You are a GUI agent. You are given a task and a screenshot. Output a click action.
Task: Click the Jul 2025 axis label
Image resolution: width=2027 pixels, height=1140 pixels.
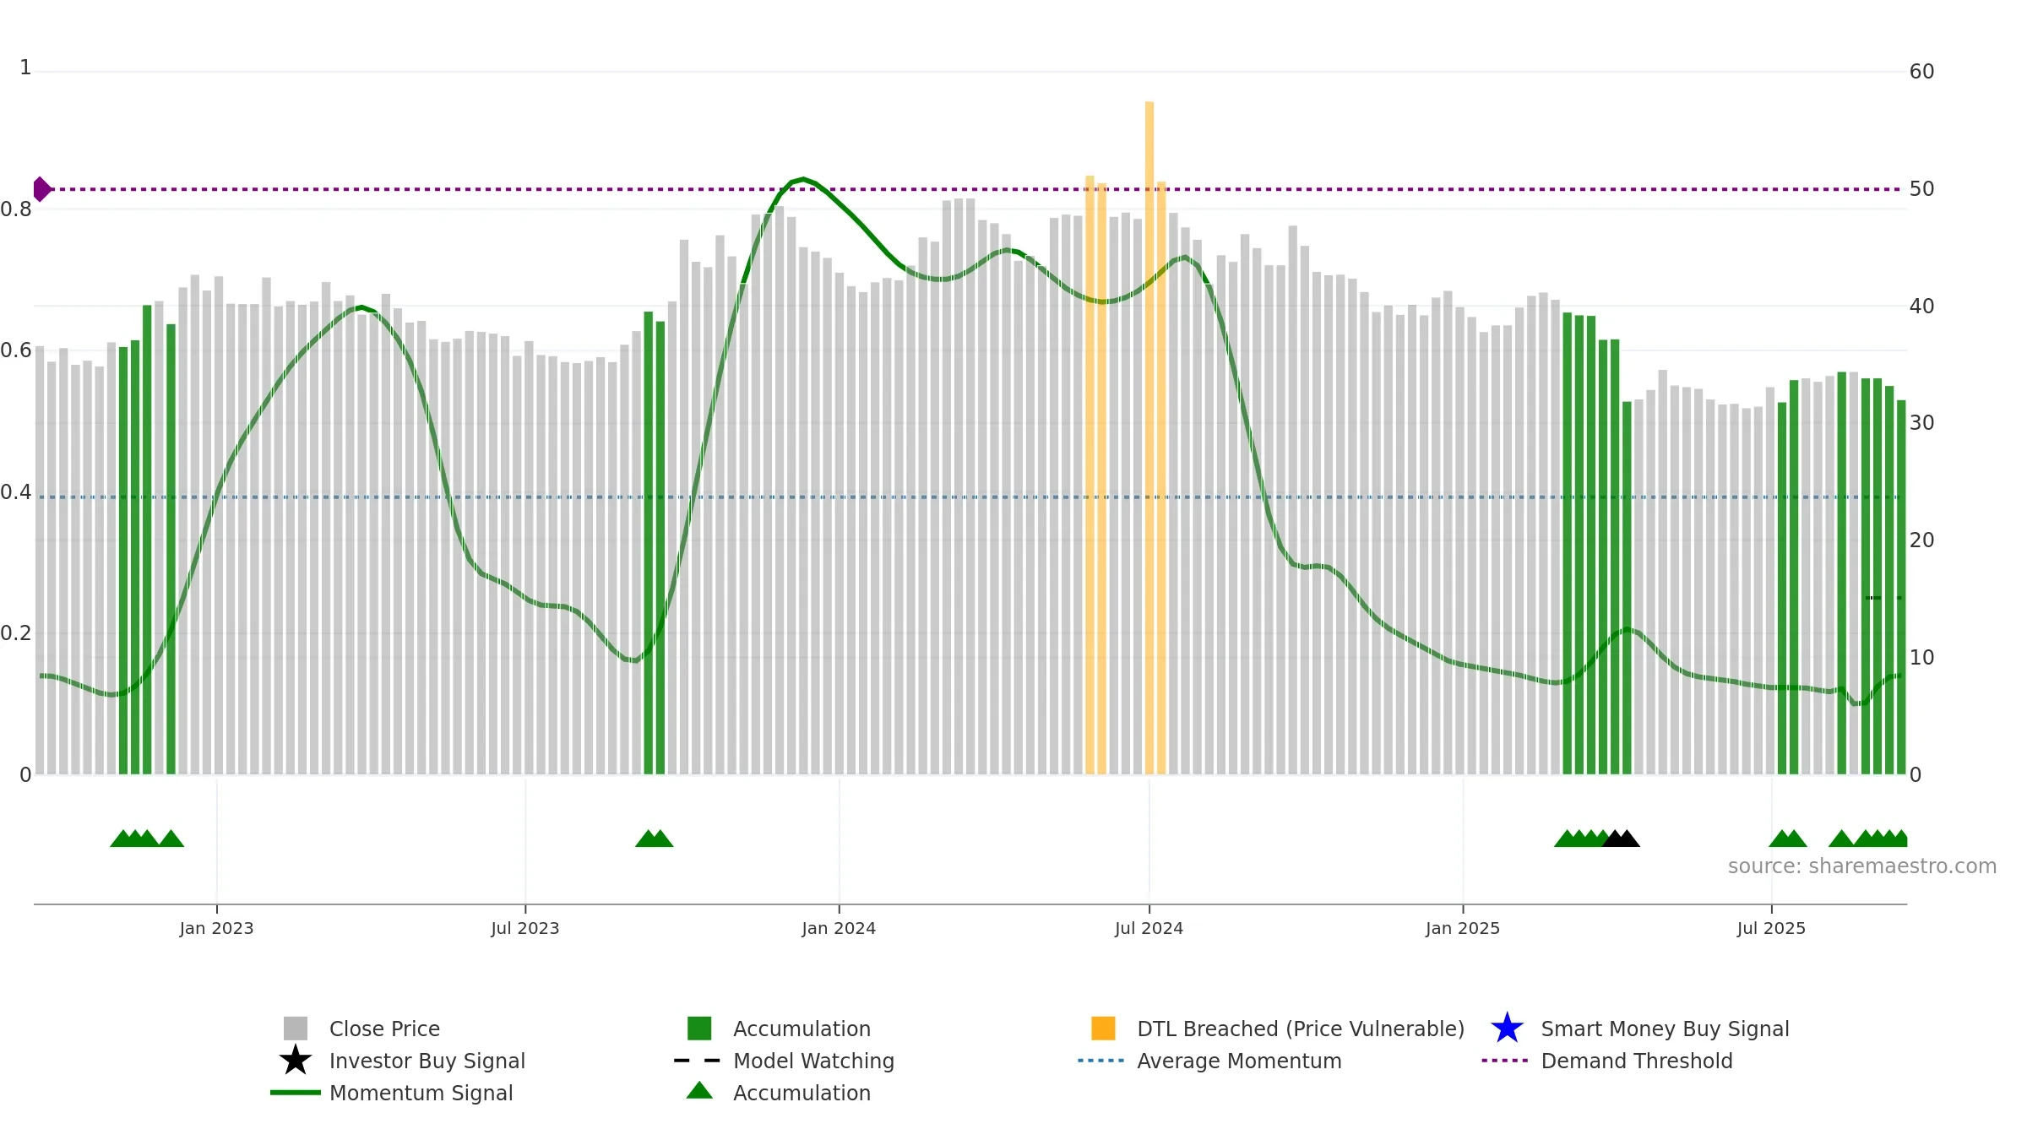point(1771,929)
